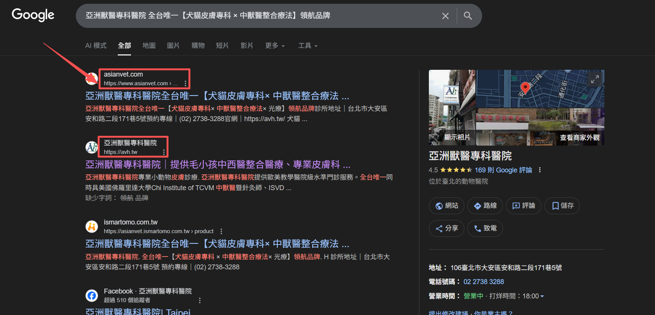The height and width of the screenshot is (315, 655).
Task: Switch to the 圖片 tab
Action: [x=173, y=46]
